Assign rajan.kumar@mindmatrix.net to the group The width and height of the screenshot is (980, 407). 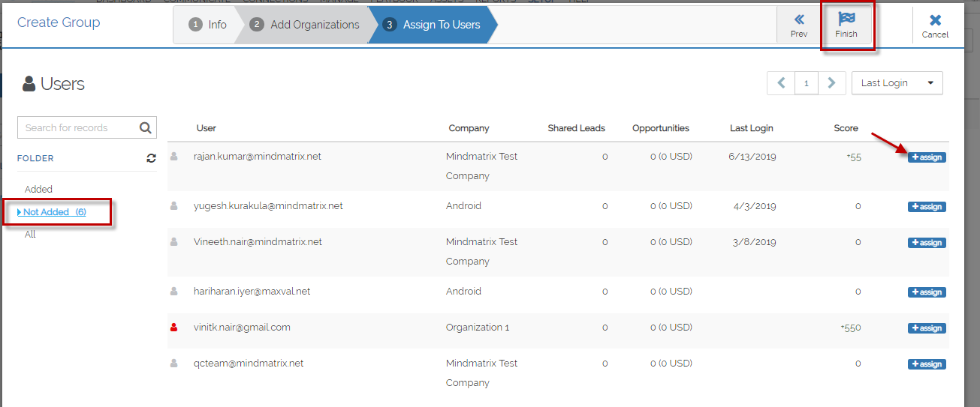[927, 157]
